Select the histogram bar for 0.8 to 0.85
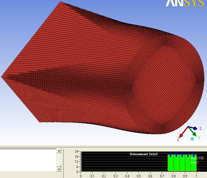 pyautogui.click(x=176, y=164)
